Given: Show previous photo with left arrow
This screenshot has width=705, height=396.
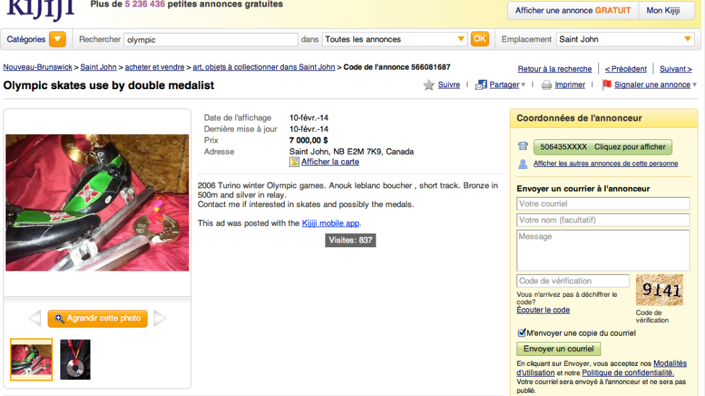Looking at the screenshot, I should point(35,318).
